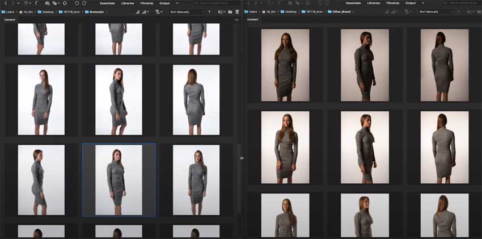Viewport: 482px width, 239px height.
Task: Create new folder in Broncolor window
Action: tap(230, 12)
